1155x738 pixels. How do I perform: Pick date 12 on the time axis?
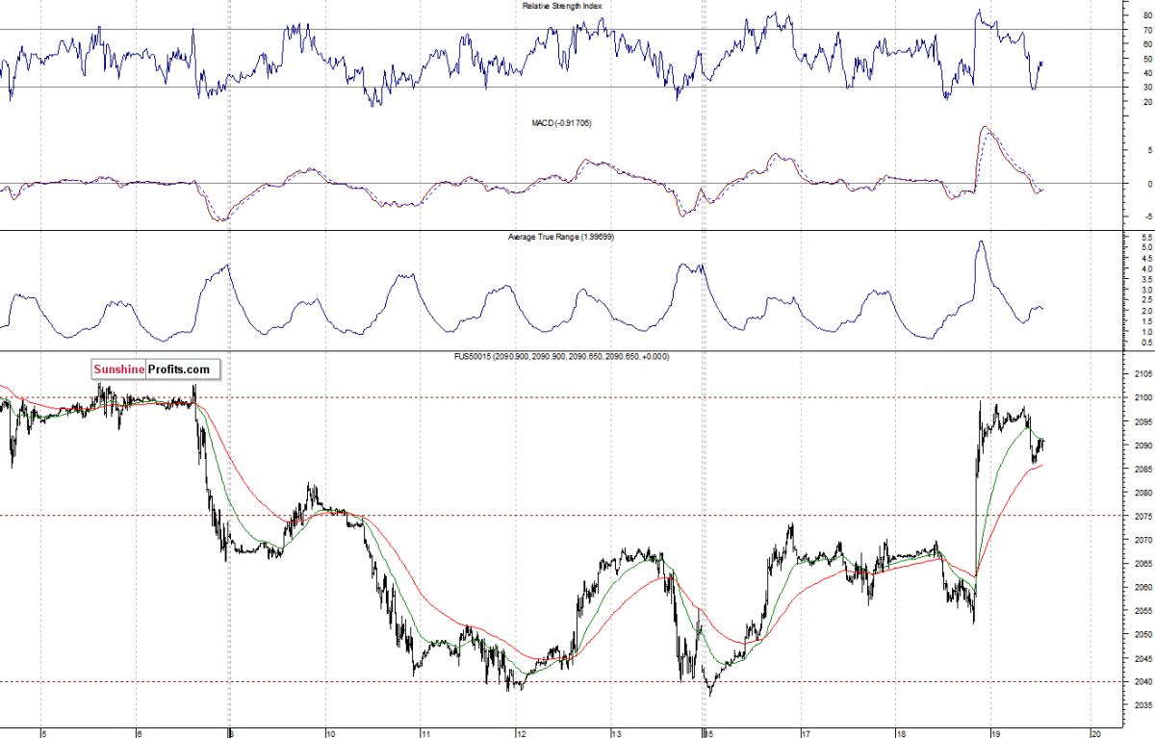click(x=520, y=732)
